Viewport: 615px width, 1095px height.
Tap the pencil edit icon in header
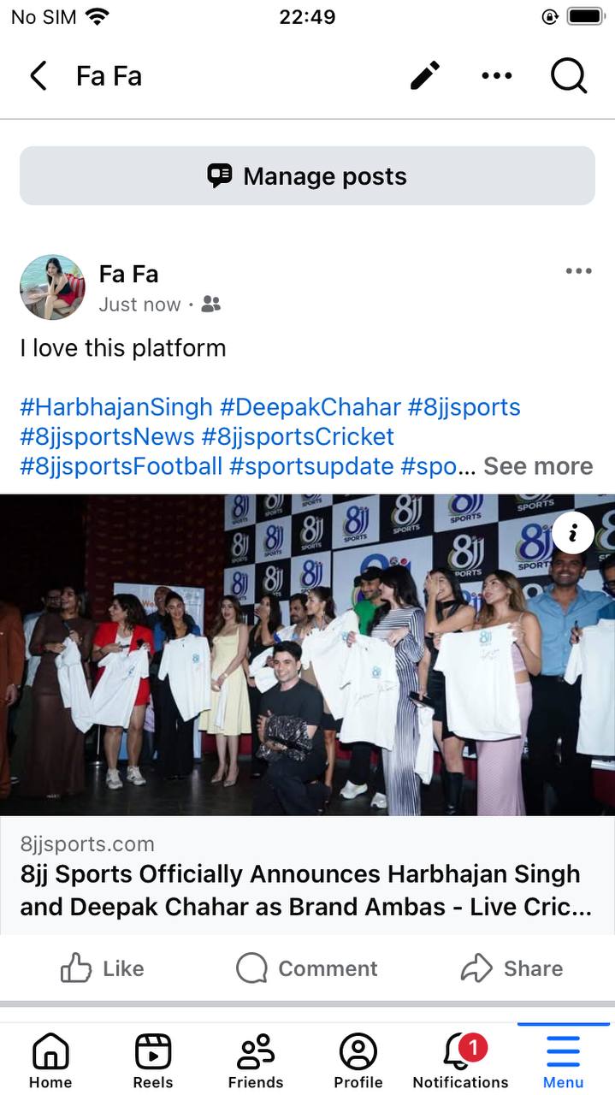coord(425,76)
